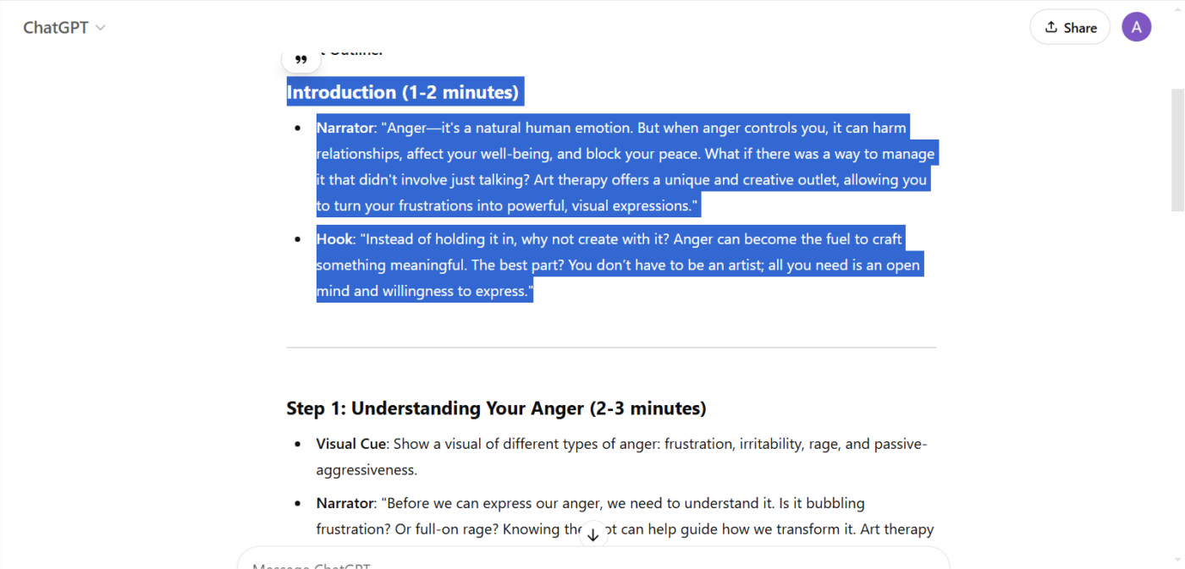Click the Narrator label under Step 1
1185x569 pixels.
point(345,503)
